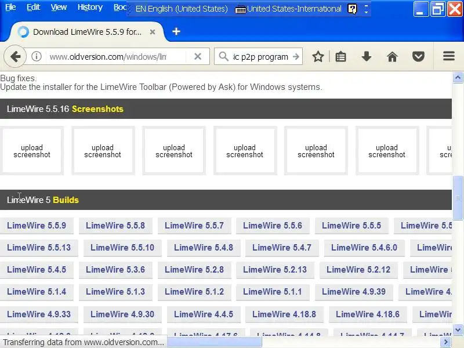Screen dimensions: 464x348
Task: Click the vertical scrollbar thumb
Action: tap(458, 198)
